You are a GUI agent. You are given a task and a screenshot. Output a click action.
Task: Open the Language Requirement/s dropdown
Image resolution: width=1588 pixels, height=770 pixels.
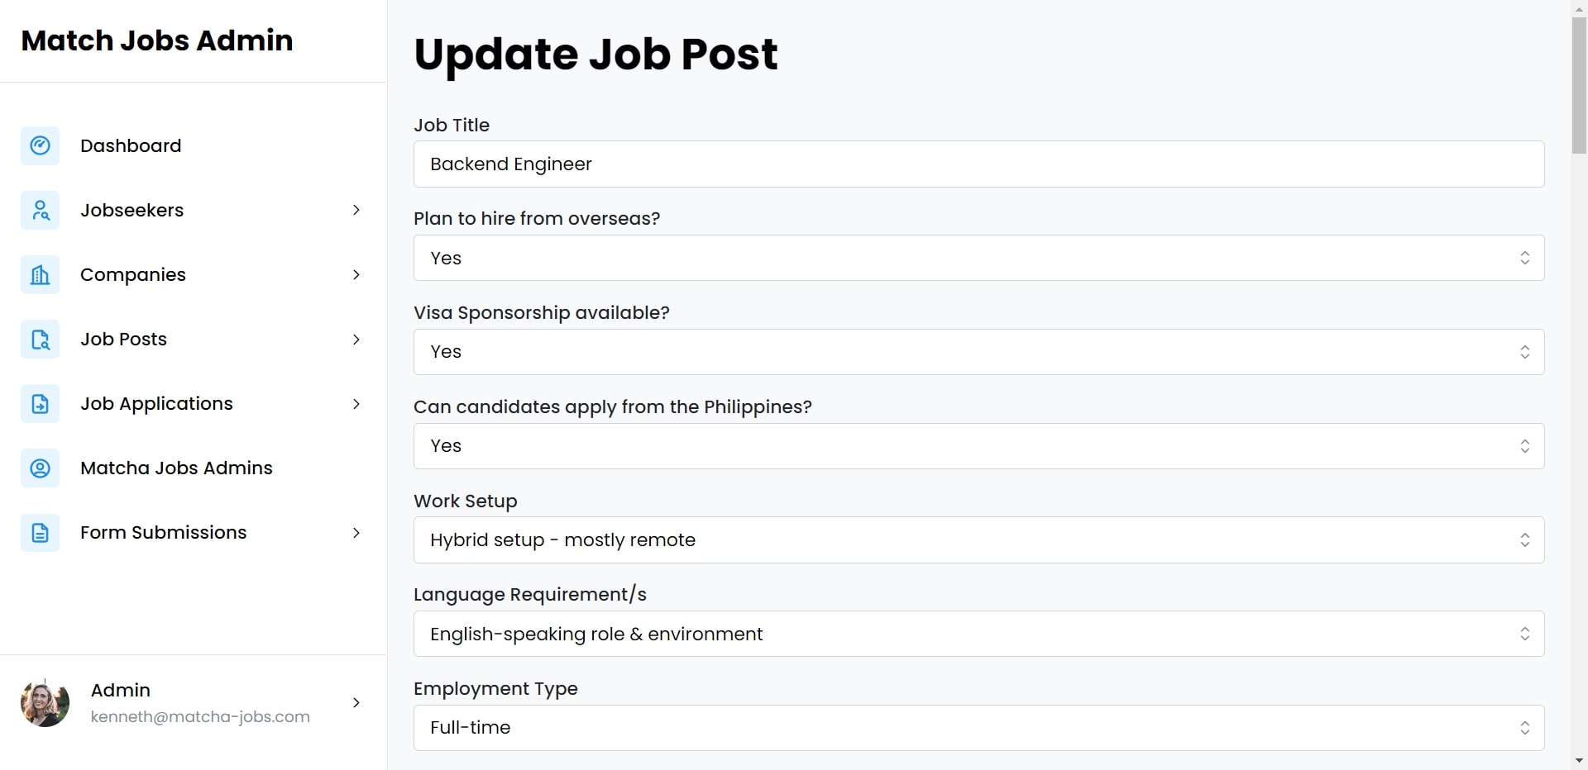[x=978, y=634]
